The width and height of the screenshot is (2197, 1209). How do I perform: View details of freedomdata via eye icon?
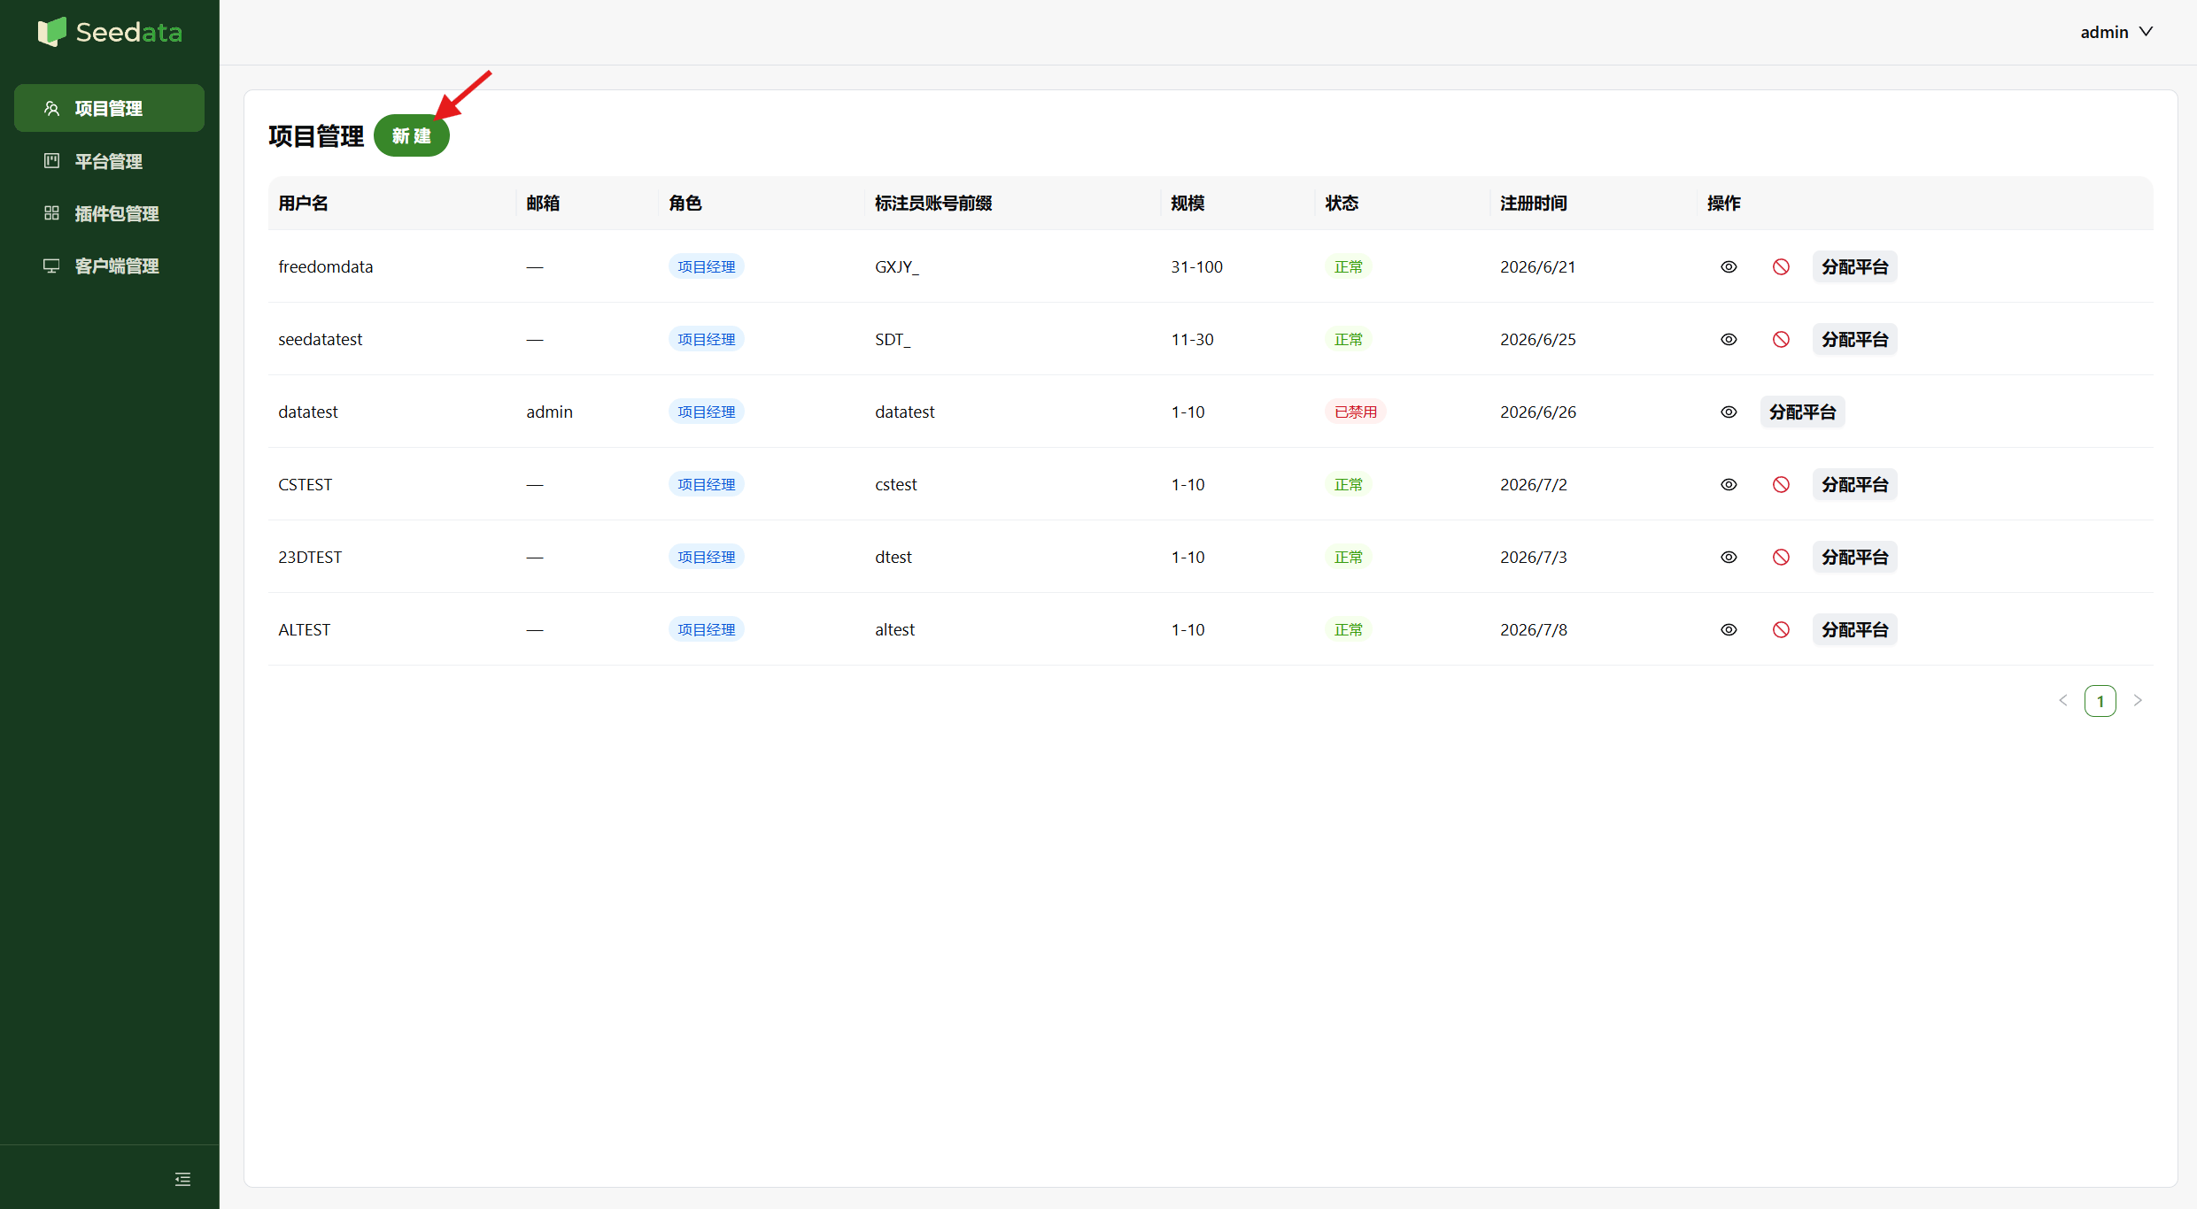tap(1728, 266)
